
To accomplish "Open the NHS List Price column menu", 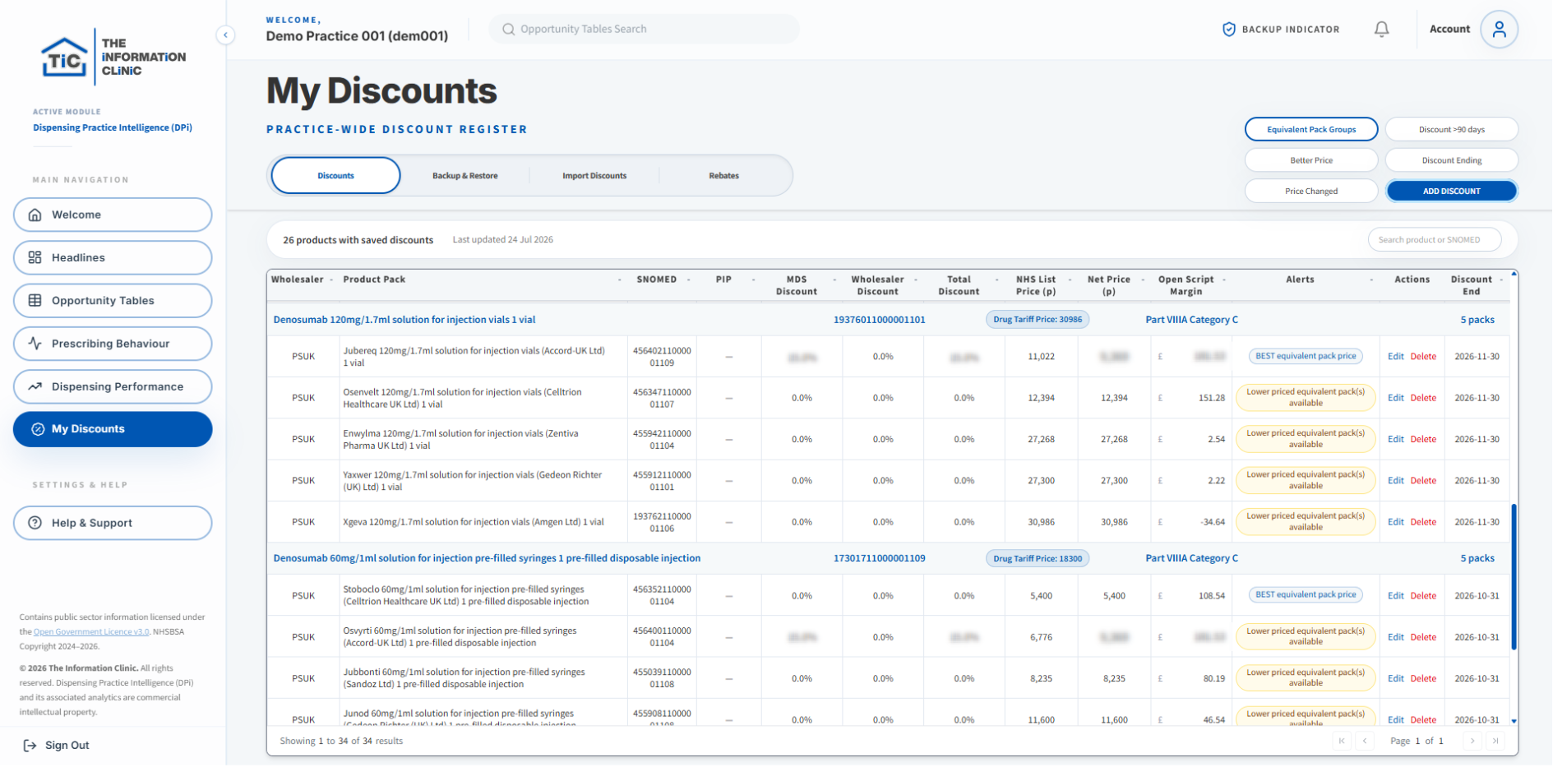I will pos(1070,280).
